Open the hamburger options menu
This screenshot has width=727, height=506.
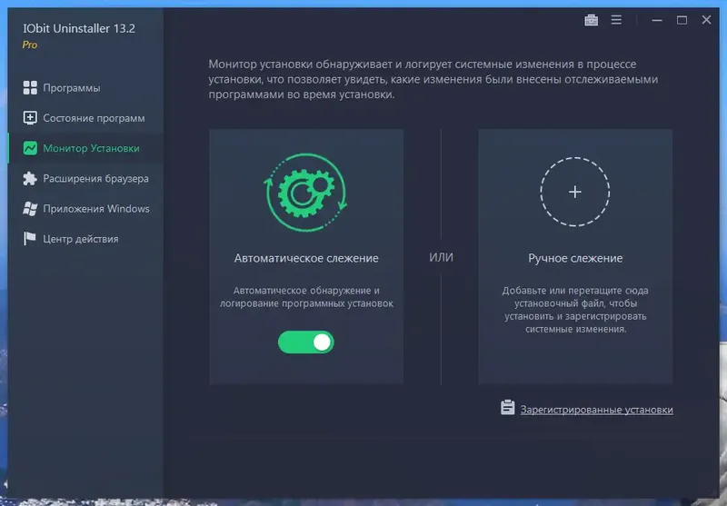[x=616, y=20]
